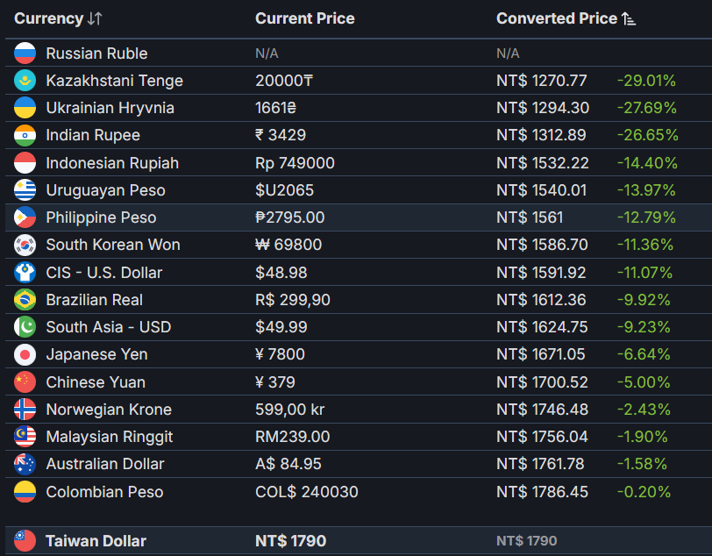This screenshot has height=556, width=712.
Task: Click the Japanese Yen ¥ 7800 price
Action: [280, 354]
